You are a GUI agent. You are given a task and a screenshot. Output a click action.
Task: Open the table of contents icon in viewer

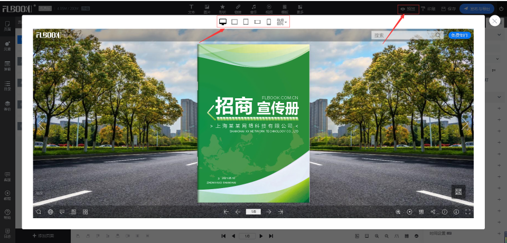[74, 212]
